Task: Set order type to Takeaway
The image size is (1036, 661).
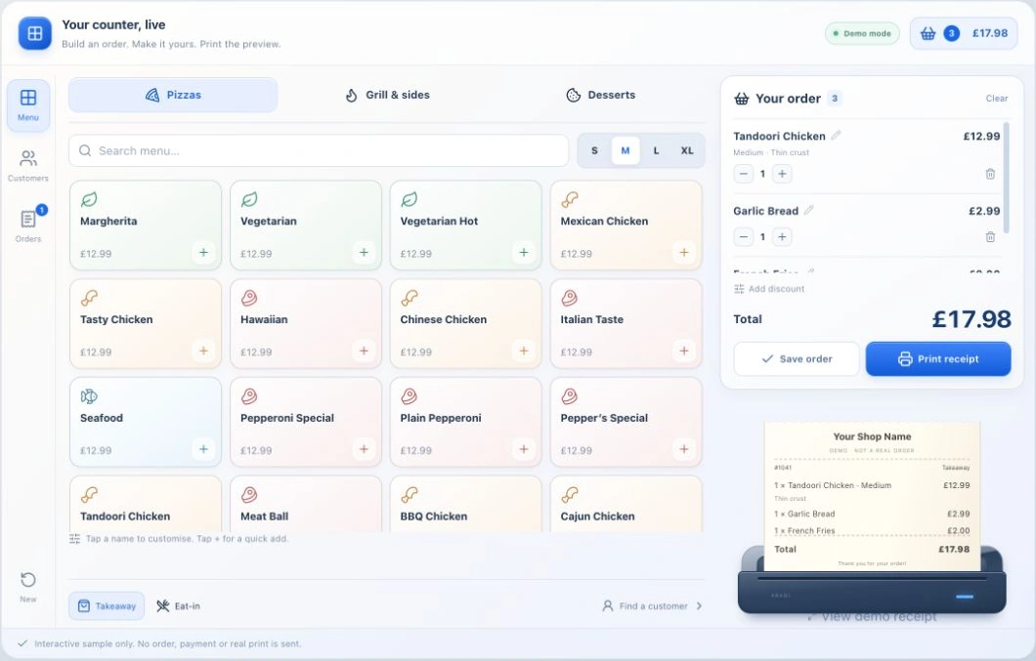Action: [107, 605]
